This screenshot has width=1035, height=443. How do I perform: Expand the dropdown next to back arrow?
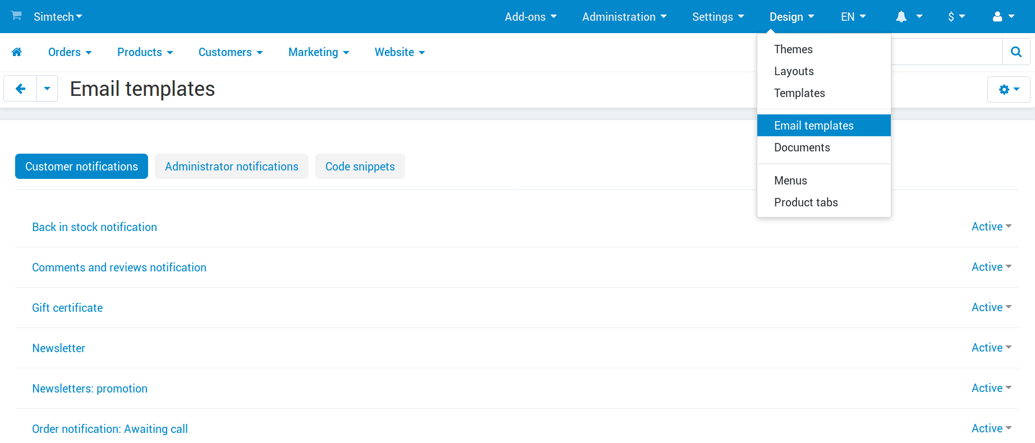[x=47, y=89]
